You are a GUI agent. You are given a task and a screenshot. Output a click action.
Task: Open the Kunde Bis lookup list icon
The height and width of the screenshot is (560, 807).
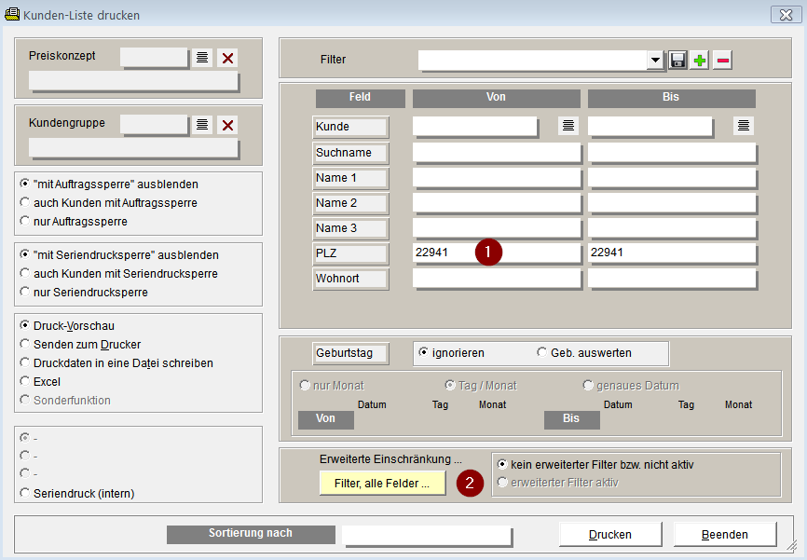click(744, 126)
